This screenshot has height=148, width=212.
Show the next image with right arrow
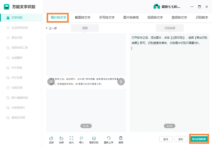point(121,82)
